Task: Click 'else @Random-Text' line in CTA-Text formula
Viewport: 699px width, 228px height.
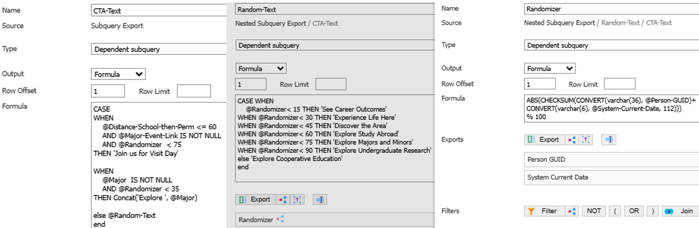Action: [x=124, y=215]
